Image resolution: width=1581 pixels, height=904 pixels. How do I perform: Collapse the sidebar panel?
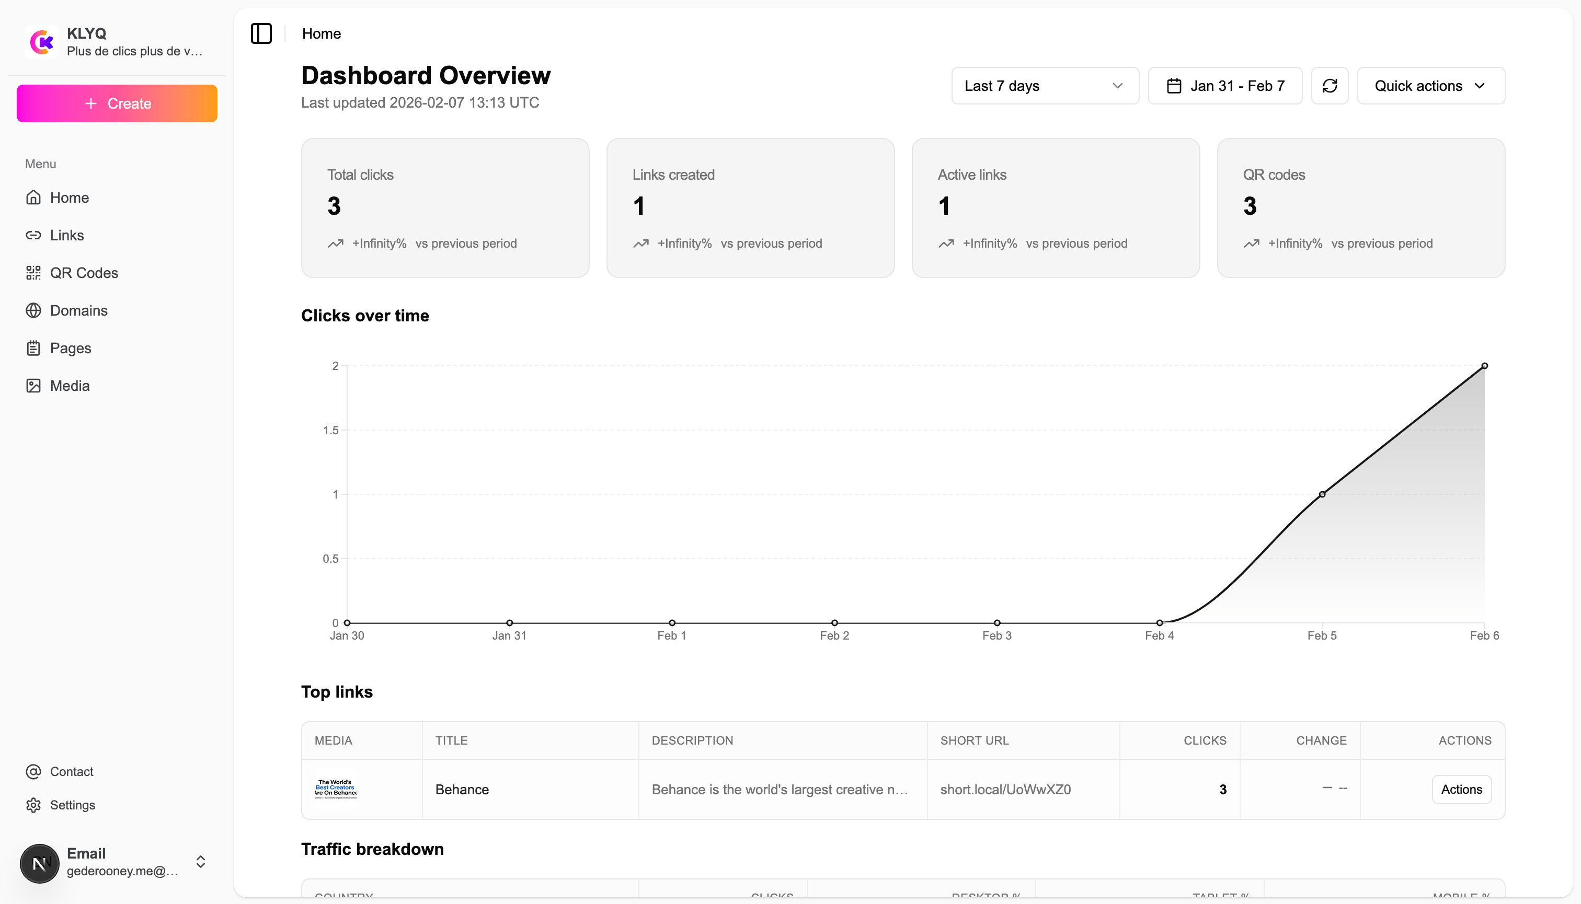tap(260, 34)
